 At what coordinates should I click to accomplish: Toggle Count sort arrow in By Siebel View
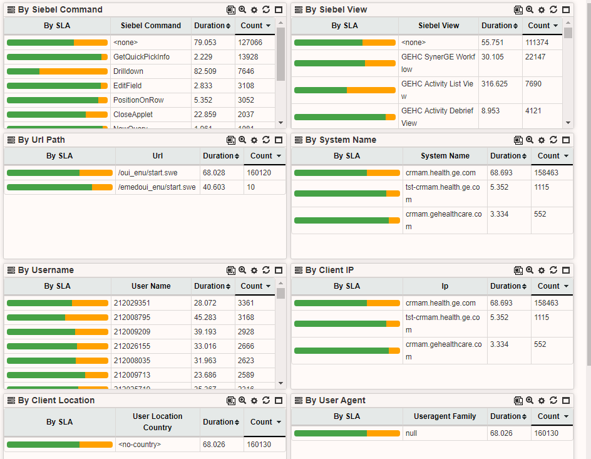556,26
